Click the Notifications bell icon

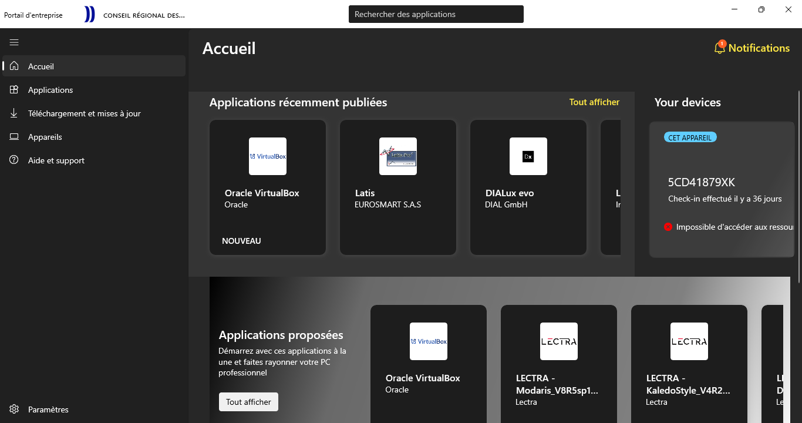pos(719,48)
